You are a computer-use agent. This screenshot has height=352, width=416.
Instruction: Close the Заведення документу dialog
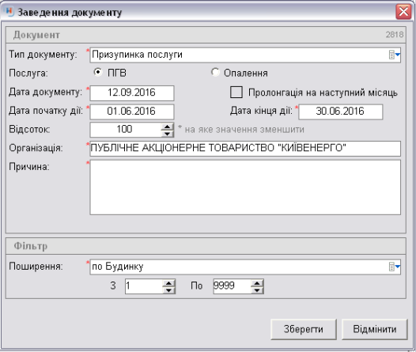tap(403, 12)
